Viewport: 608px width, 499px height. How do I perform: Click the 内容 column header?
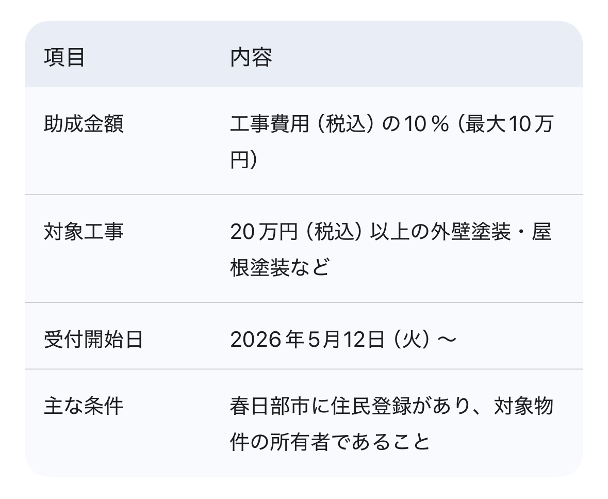pyautogui.click(x=251, y=57)
